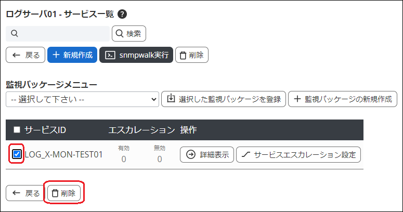Click the bottom 削除 delete button
The height and width of the screenshot is (212, 403).
(x=64, y=193)
